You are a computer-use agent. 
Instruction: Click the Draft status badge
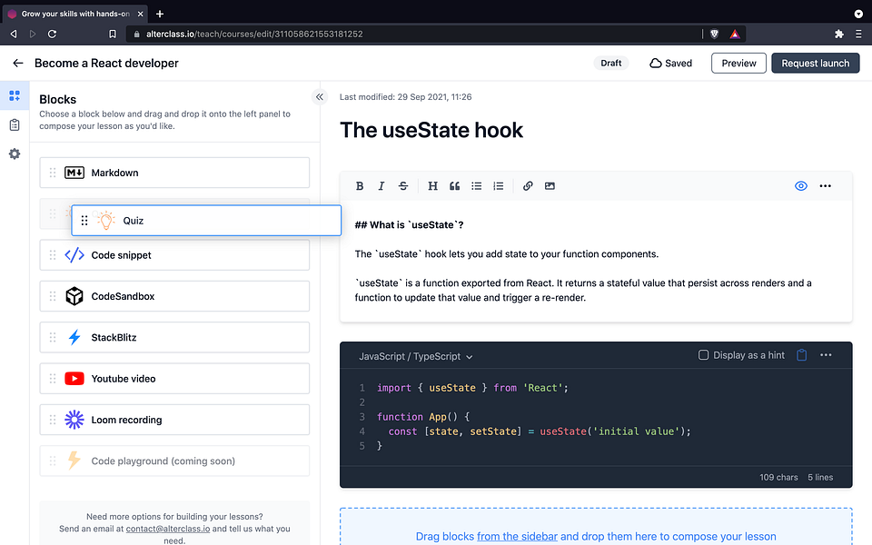(610, 63)
